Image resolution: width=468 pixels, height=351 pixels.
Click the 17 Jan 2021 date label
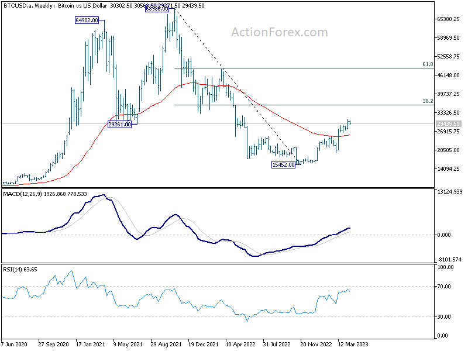(91, 345)
